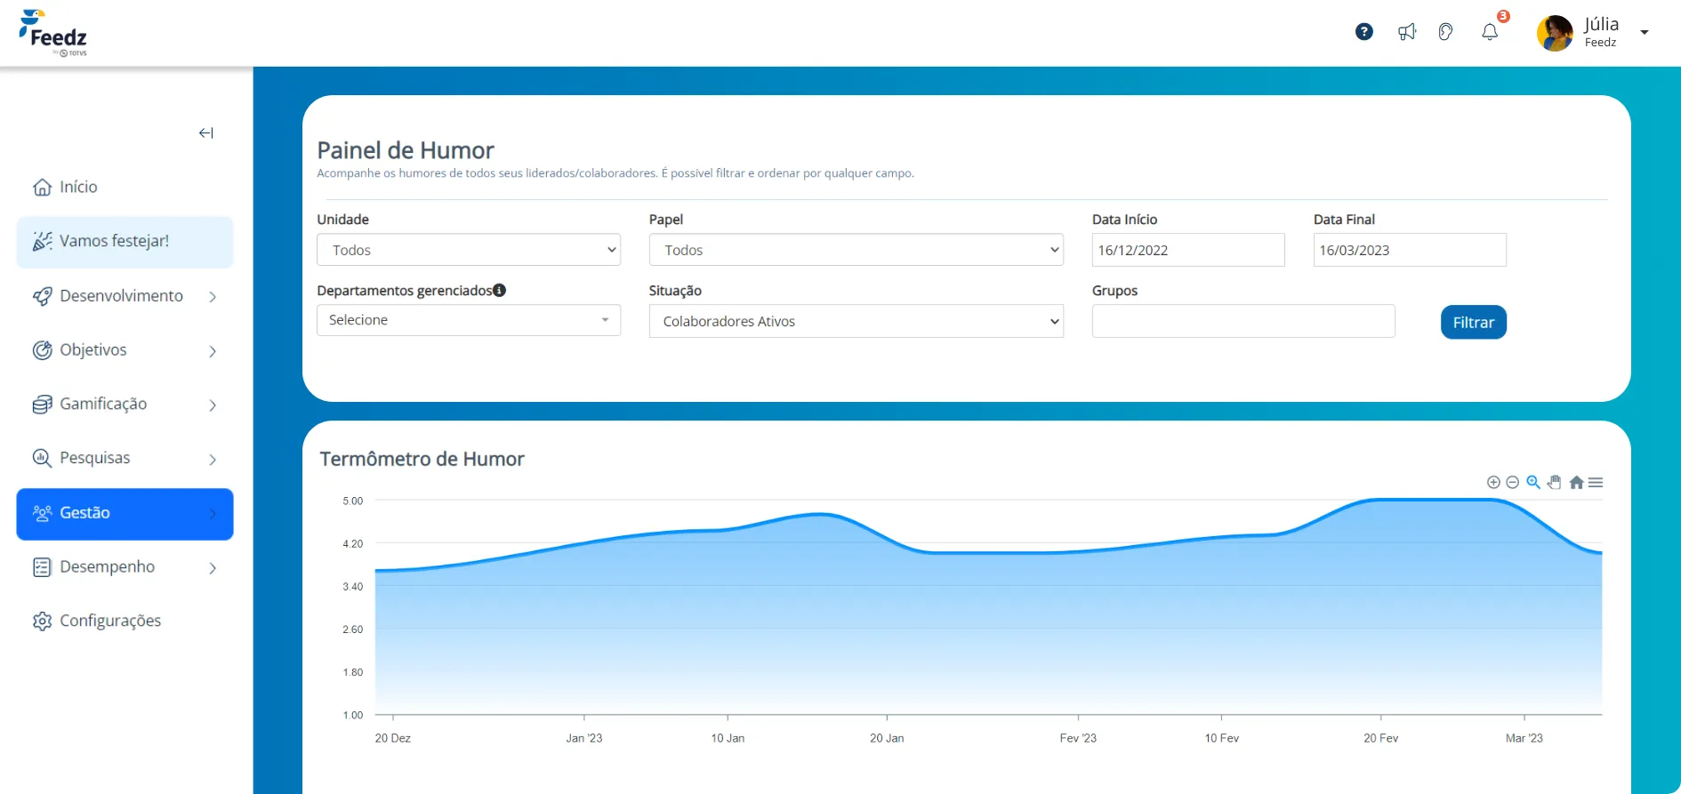Screen dimensions: 1681x794
Task: Click the ear listening icon
Action: click(x=1446, y=32)
